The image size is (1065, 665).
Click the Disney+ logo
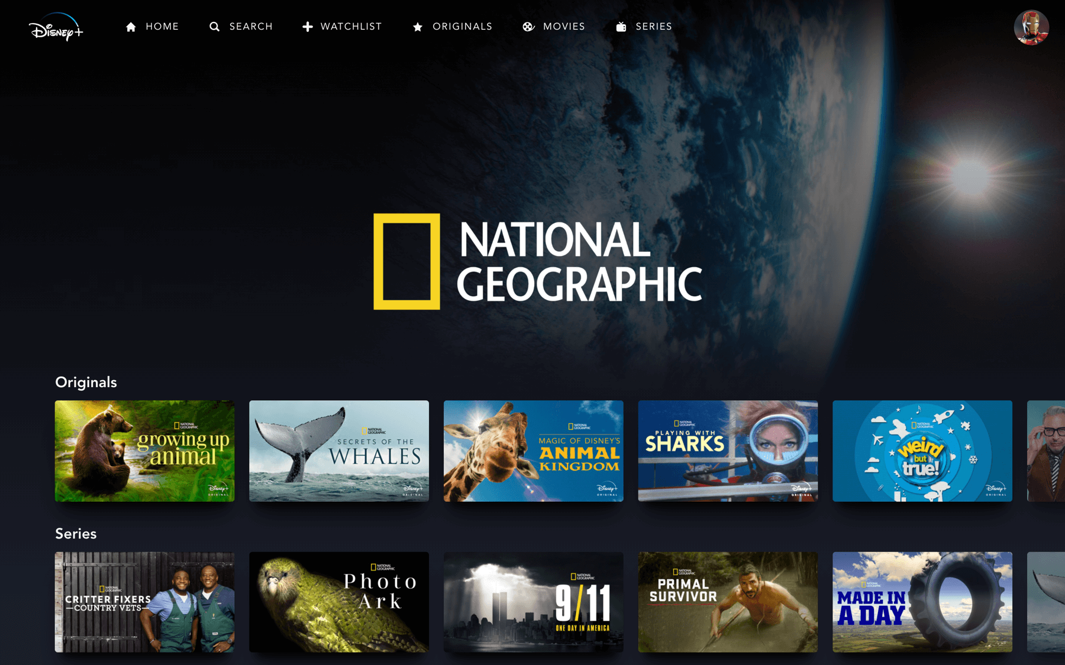[56, 27]
